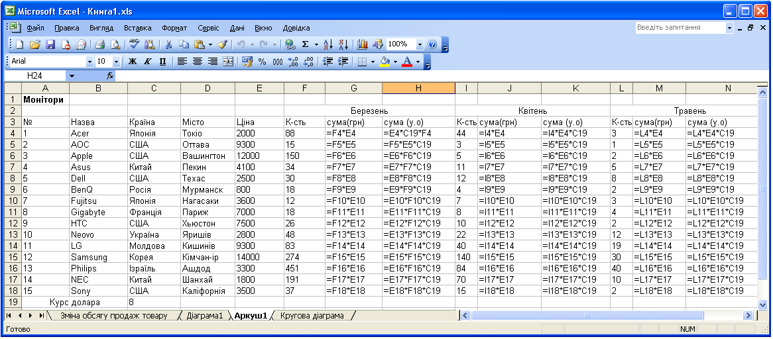This screenshot has height=339, width=773.
Task: Insert a hyperlink with the globe icon
Action: [x=290, y=45]
